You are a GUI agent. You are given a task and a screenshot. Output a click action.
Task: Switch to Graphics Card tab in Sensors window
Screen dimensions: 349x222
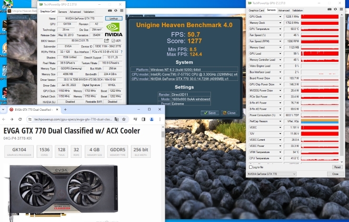[x=256, y=10]
